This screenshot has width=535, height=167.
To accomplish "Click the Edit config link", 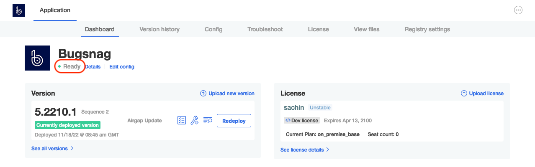I will pos(122,67).
